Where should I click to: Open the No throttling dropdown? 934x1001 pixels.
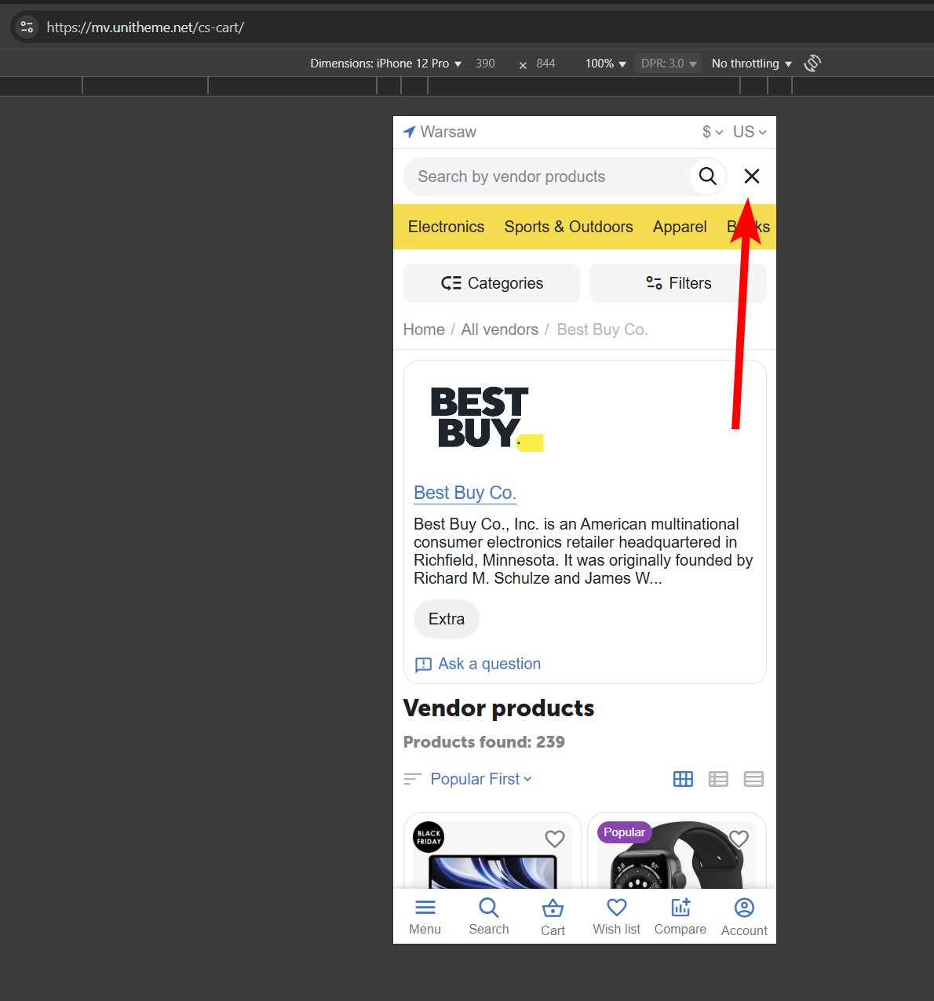pos(751,64)
